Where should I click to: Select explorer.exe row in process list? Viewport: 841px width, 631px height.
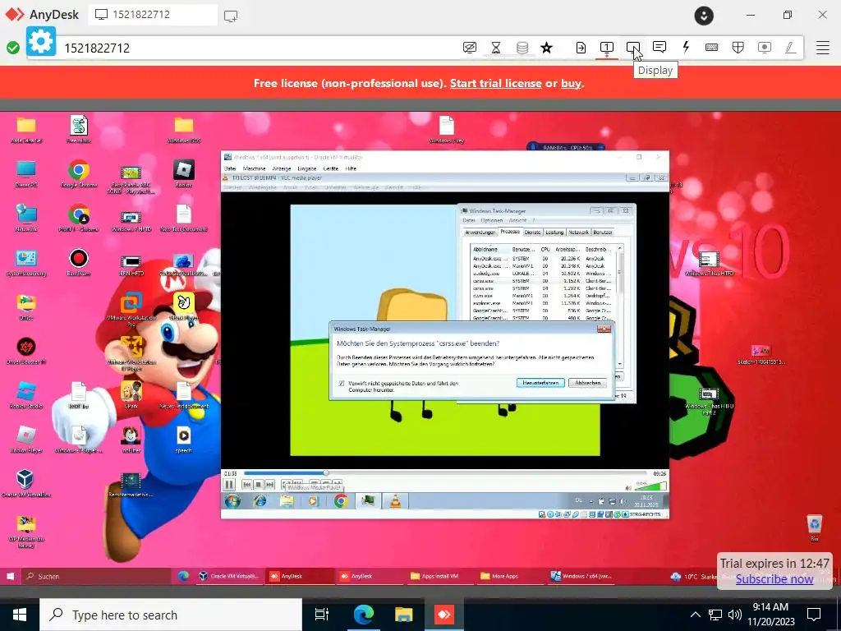543,303
